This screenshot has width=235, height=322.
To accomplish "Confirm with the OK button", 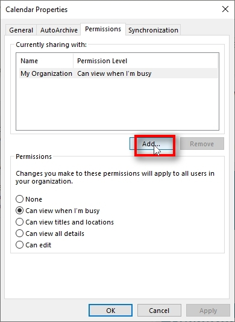I will tap(111, 311).
